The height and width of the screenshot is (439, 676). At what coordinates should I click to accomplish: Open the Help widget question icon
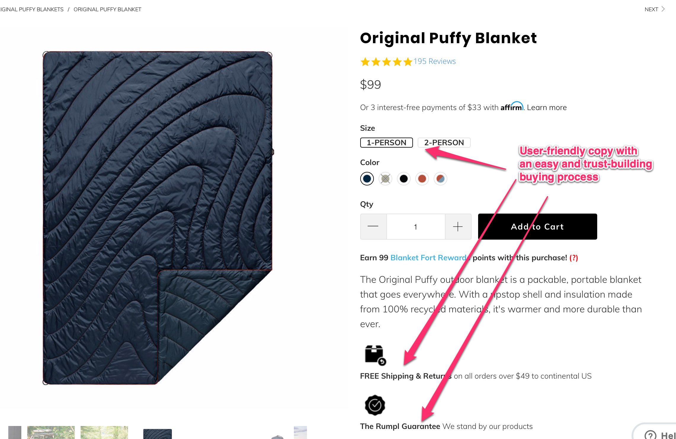[x=650, y=435]
